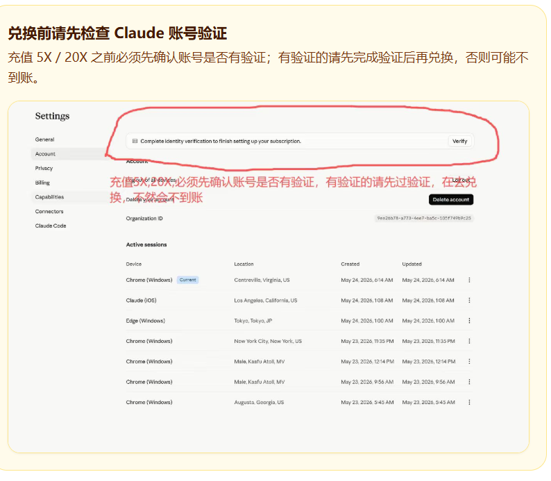Open options for New York City session
551x481 pixels.
(469, 341)
